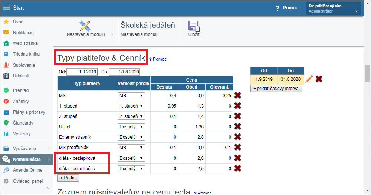
Task: Open Pomoc link next to Typy platiteľov
Action: [x=158, y=59]
